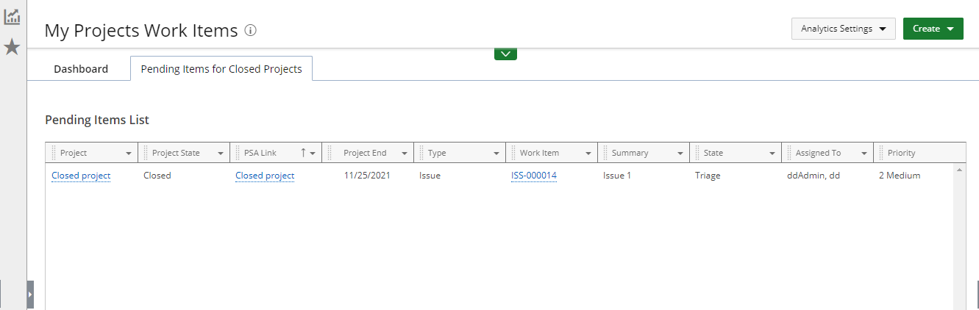Click the drag handle of Project column
The width and height of the screenshot is (979, 310).
click(54, 153)
